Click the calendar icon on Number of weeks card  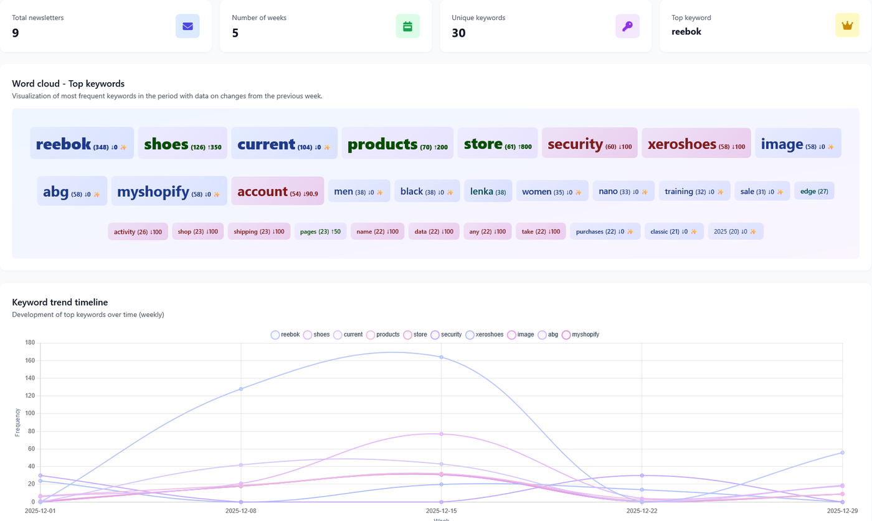407,26
